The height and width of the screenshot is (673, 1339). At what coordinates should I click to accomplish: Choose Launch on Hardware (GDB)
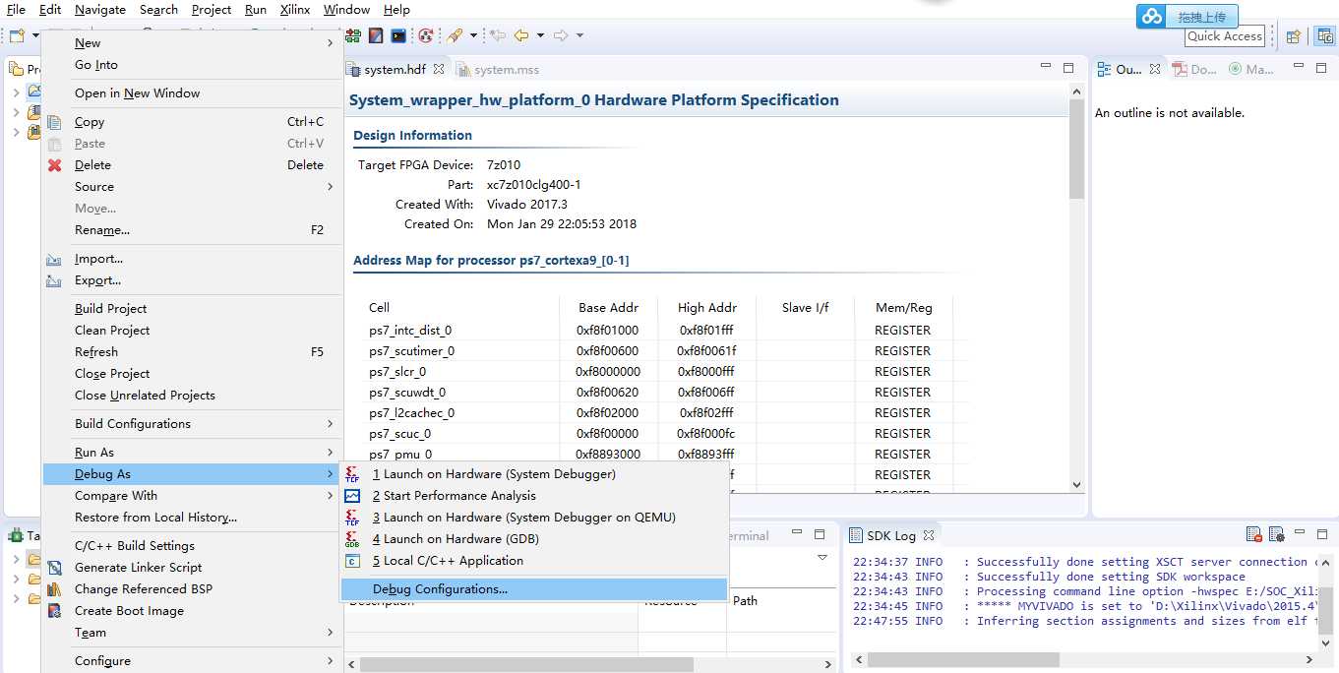[x=534, y=539]
